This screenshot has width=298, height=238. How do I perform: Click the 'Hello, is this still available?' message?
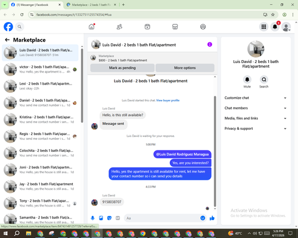pyautogui.click(x=123, y=115)
